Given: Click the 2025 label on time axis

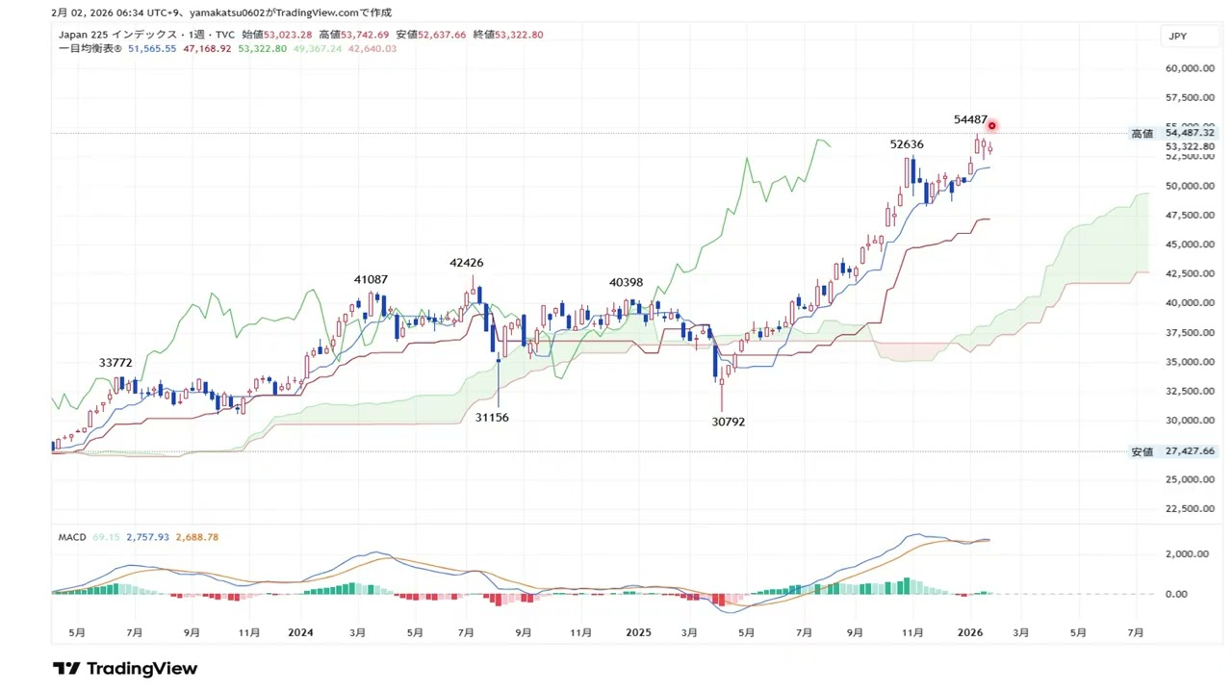Looking at the screenshot, I should point(638,632).
